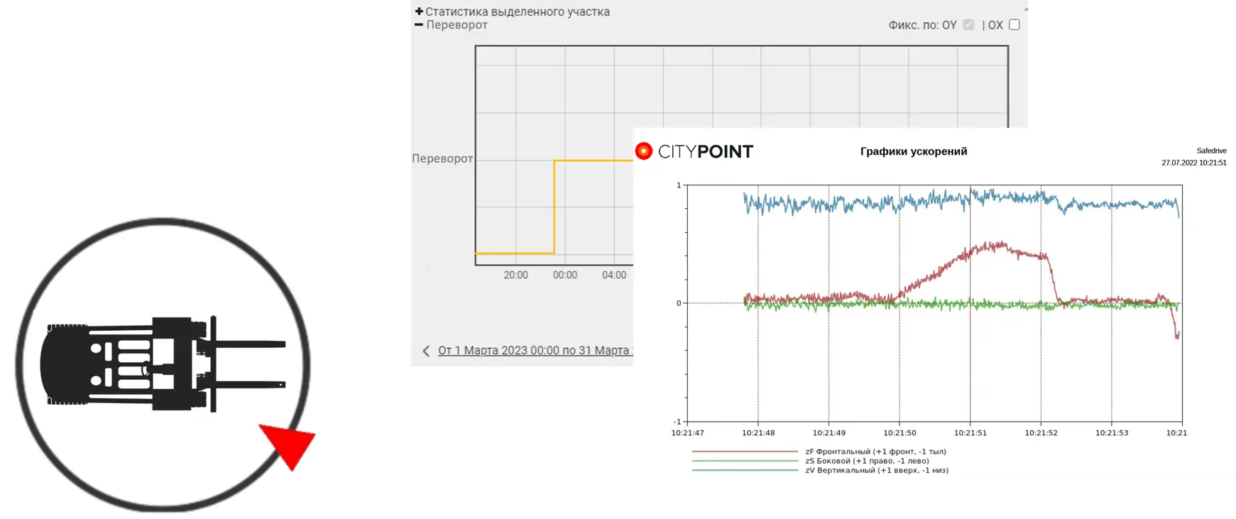Image resolution: width=1236 pixels, height=519 pixels.
Task: Toggle the OY axis fix checkbox
Action: (968, 25)
